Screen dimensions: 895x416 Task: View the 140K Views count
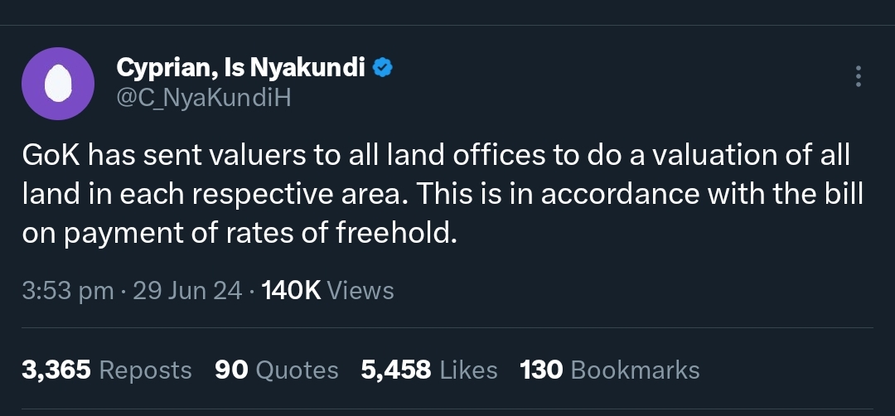(x=290, y=291)
